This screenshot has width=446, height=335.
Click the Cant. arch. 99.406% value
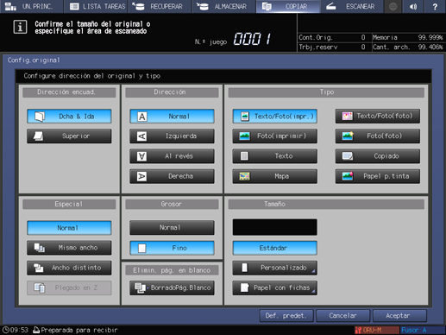430,47
